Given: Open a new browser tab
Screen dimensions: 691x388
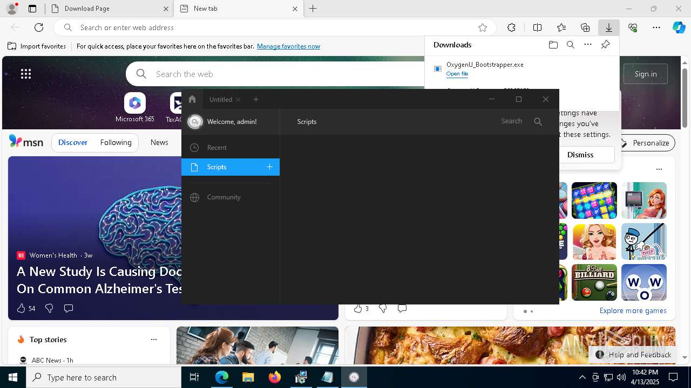Looking at the screenshot, I should [x=313, y=9].
